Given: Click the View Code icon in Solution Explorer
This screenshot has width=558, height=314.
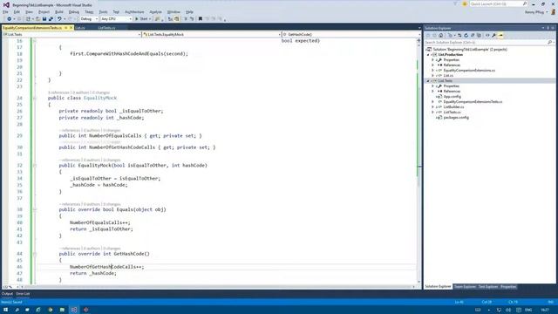Looking at the screenshot, I should pyautogui.click(x=487, y=35).
